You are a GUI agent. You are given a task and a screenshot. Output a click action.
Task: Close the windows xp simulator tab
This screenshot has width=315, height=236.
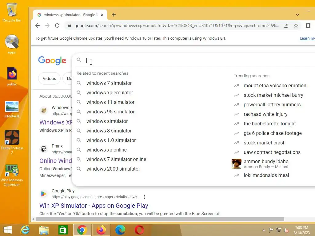[102, 15]
